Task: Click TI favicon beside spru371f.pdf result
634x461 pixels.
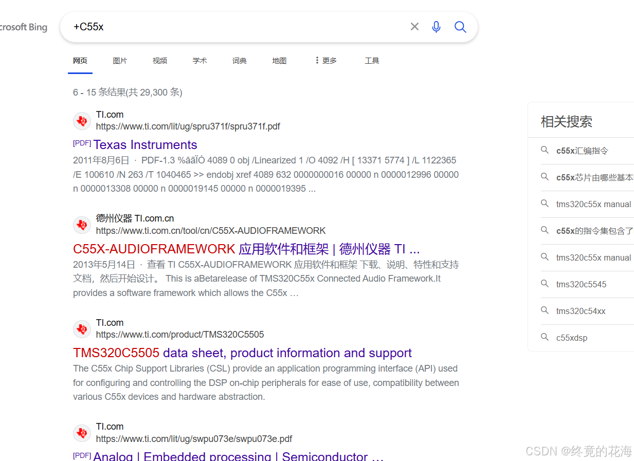Action: pyautogui.click(x=82, y=121)
